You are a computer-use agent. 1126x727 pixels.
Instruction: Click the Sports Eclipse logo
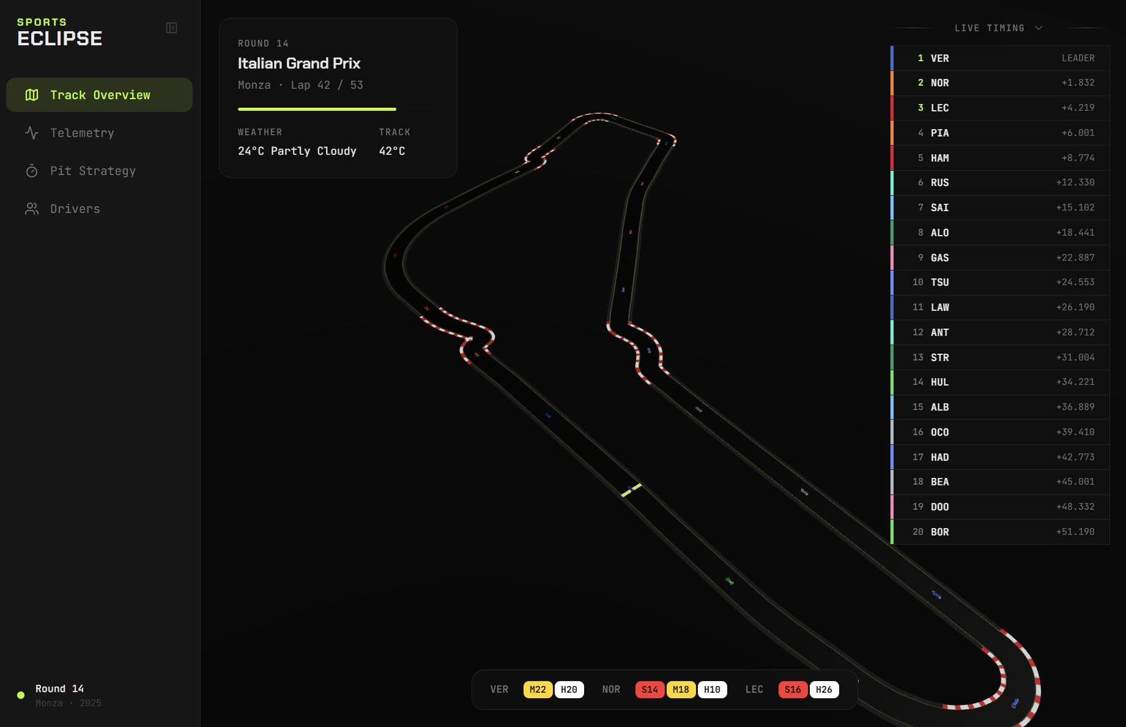click(x=59, y=32)
